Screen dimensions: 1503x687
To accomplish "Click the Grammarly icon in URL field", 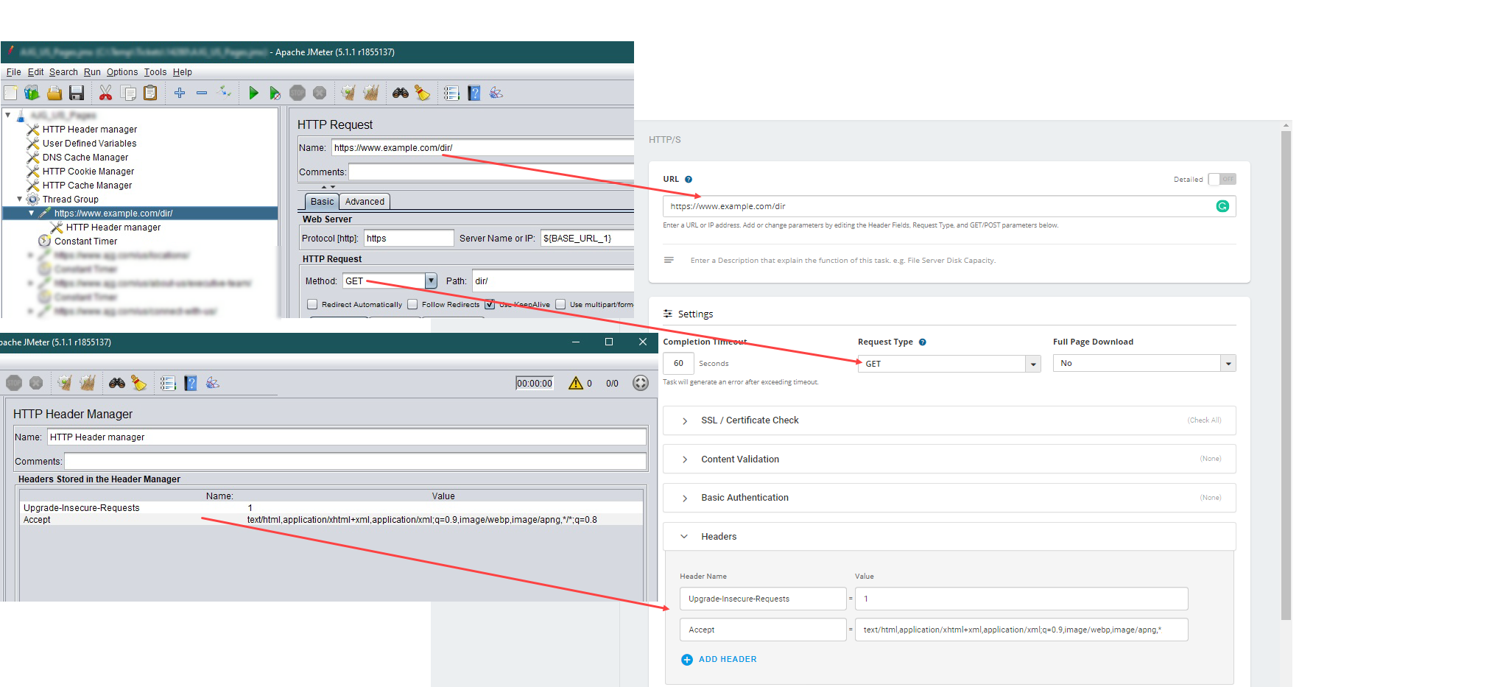I will (x=1222, y=206).
